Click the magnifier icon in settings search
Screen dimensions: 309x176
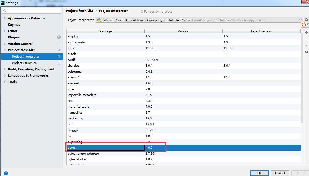coord(5,11)
